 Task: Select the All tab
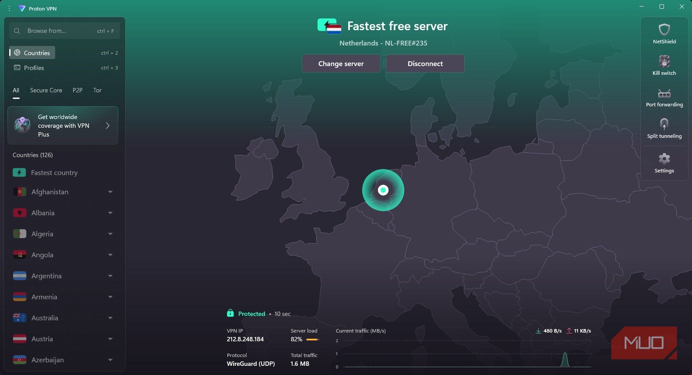[16, 90]
